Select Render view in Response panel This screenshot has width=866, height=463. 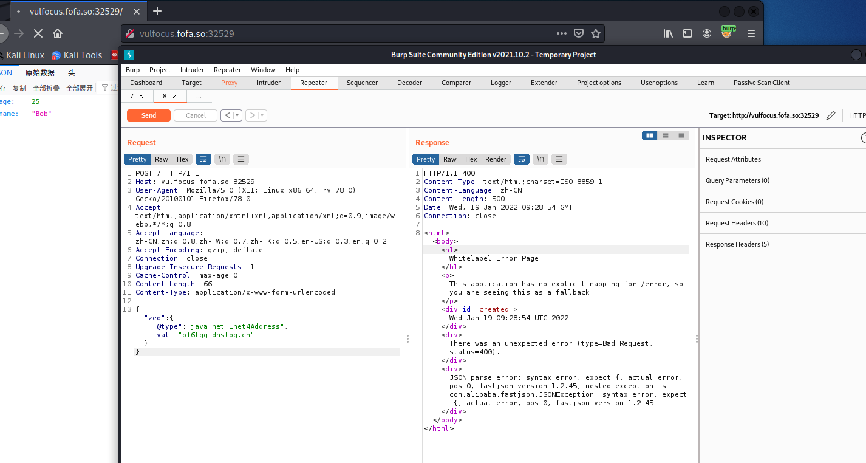point(496,159)
